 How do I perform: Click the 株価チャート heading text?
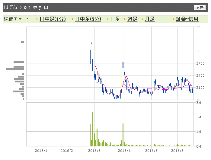pyautogui.click(x=16, y=19)
